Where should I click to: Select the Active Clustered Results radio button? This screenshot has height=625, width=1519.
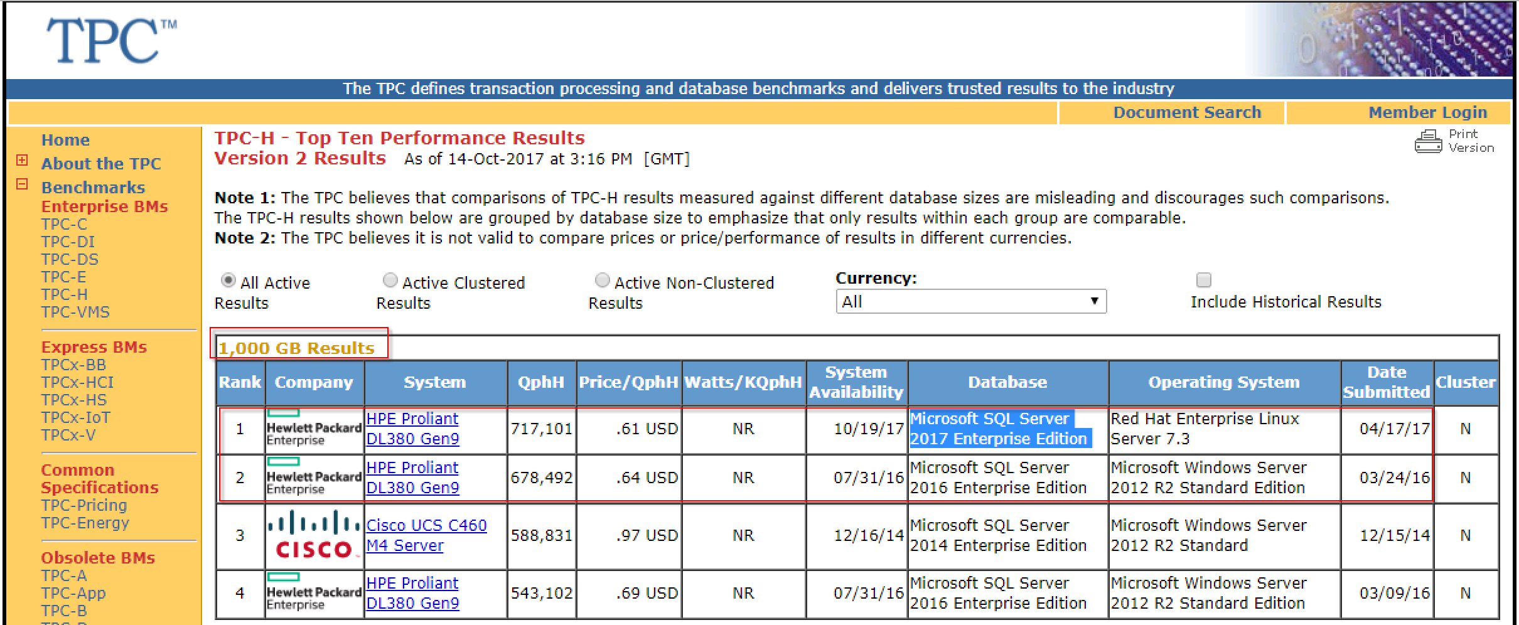tap(390, 280)
